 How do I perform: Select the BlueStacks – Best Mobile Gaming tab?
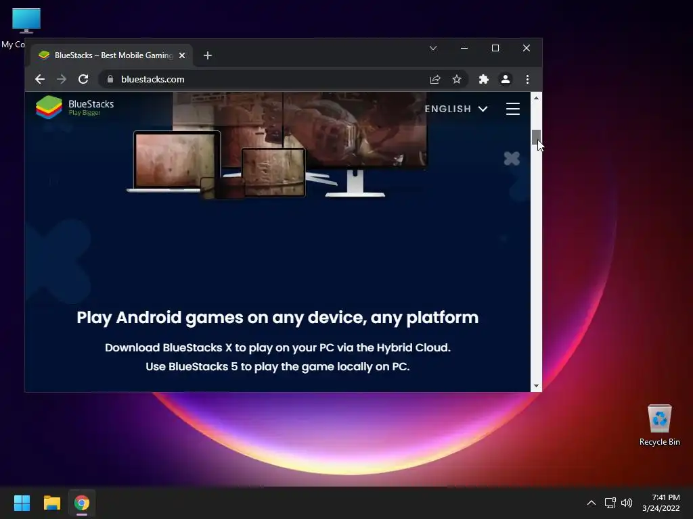(x=112, y=55)
